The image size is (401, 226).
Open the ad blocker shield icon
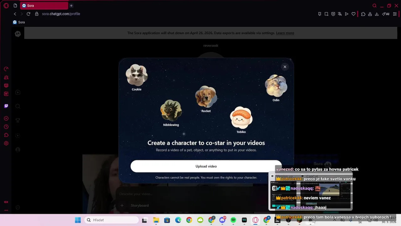click(333, 14)
